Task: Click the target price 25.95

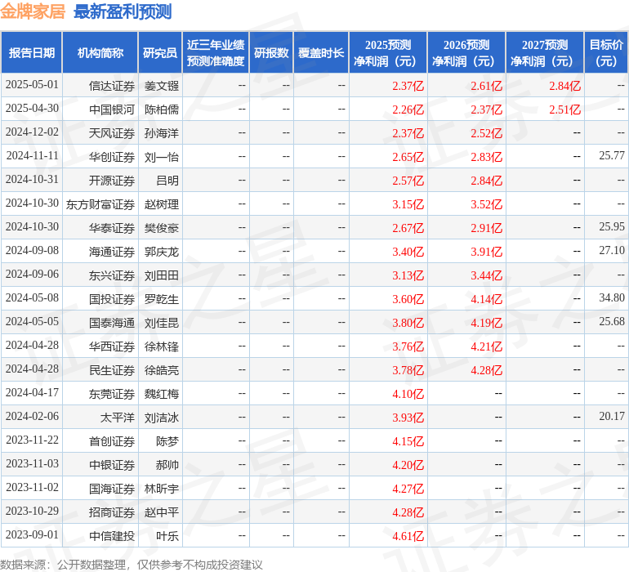Action: click(x=612, y=227)
